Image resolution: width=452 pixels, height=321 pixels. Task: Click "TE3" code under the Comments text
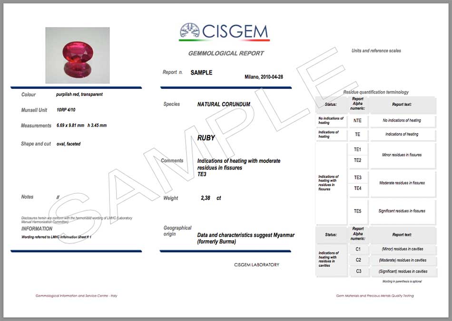click(x=202, y=174)
